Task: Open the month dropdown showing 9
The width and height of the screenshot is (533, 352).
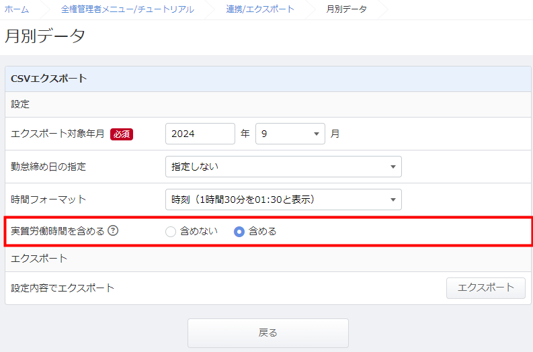Action: click(290, 134)
